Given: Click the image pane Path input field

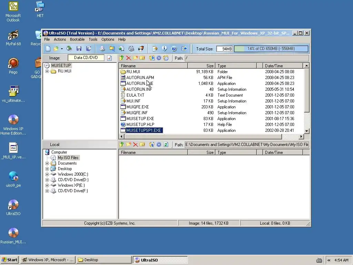Looking at the screenshot, I should click(x=246, y=58).
